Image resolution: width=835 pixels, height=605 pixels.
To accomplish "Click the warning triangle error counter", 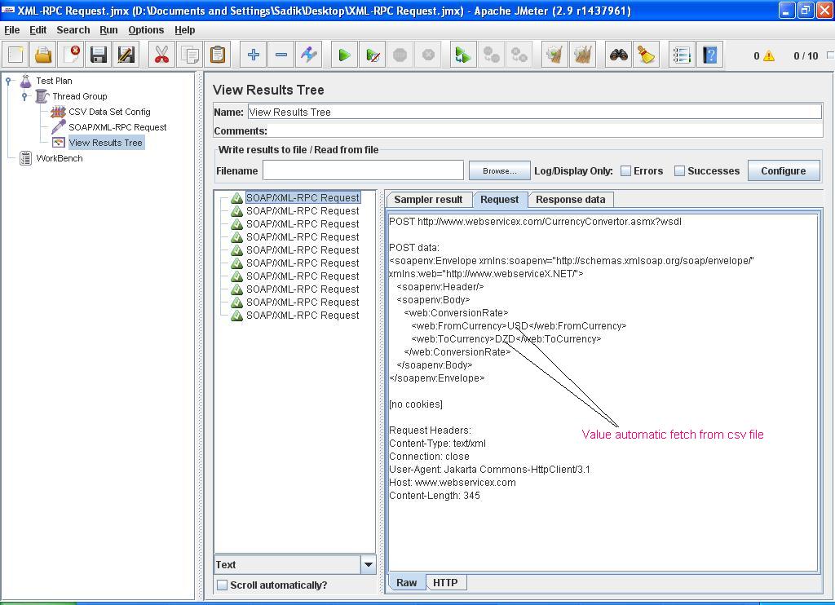I will click(768, 56).
